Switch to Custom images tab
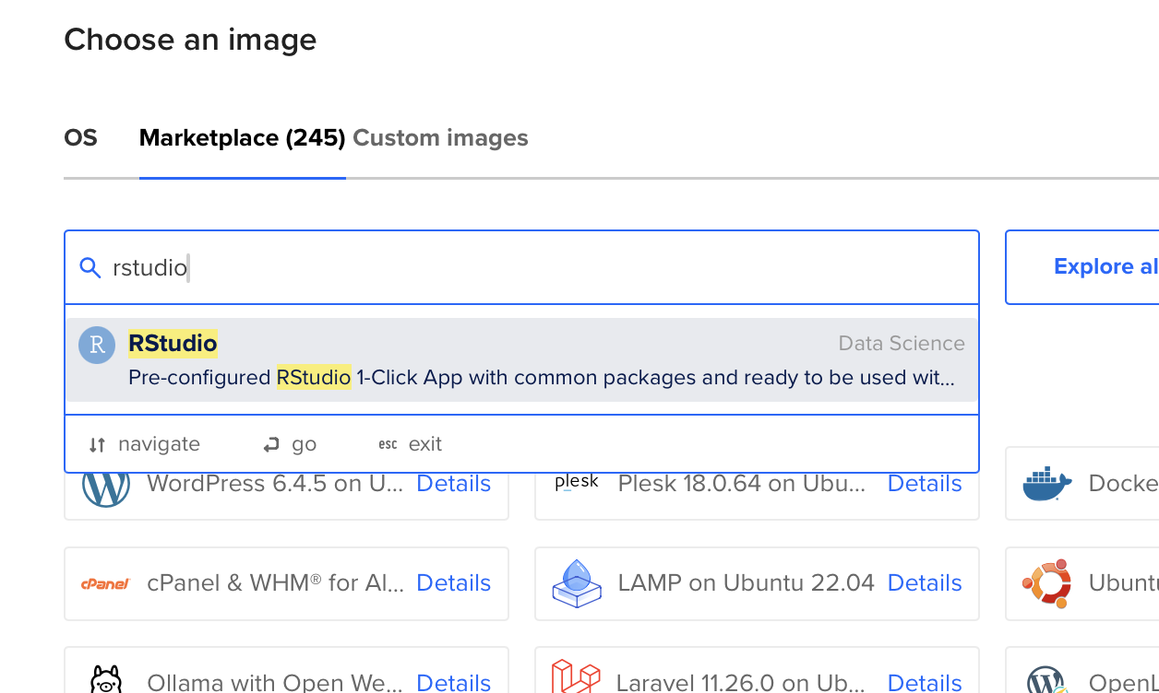This screenshot has width=1159, height=693. 440,138
